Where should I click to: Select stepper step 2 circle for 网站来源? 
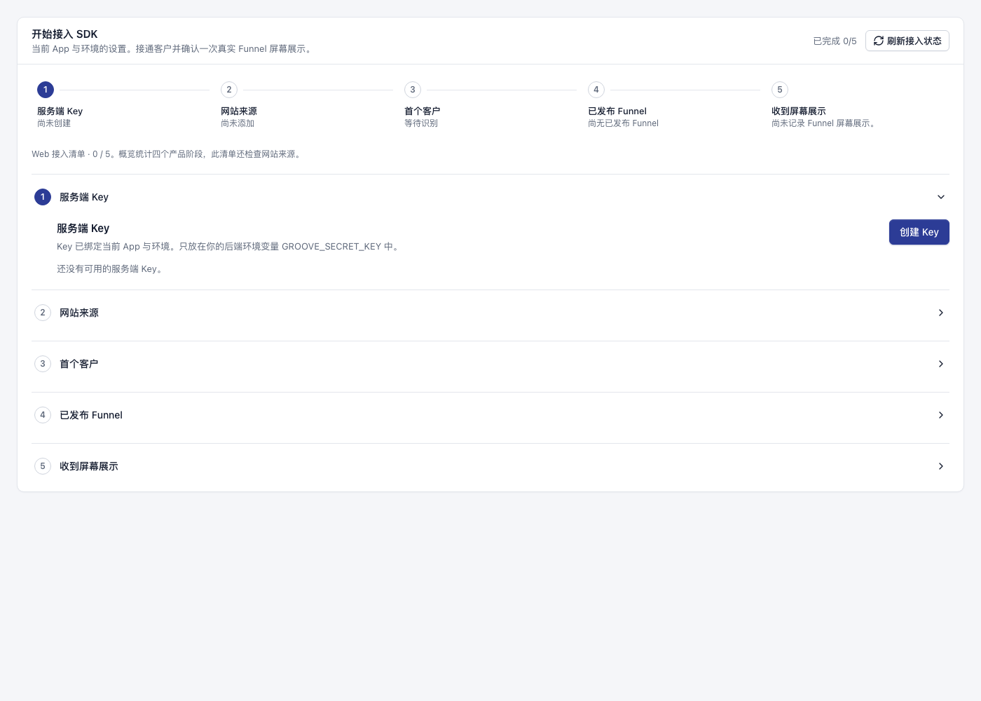point(229,90)
